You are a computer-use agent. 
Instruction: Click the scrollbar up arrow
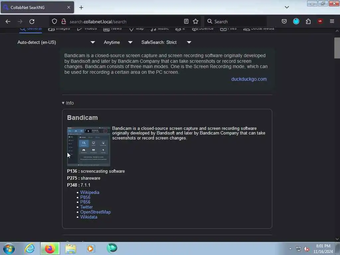337,31
